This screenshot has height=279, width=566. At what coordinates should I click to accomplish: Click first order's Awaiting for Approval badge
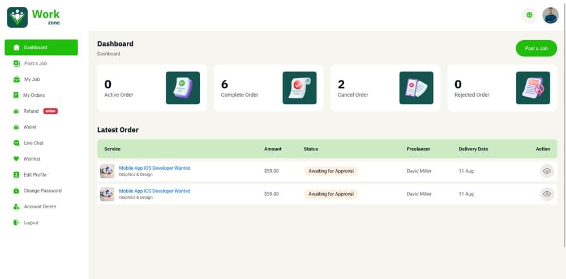click(x=331, y=171)
